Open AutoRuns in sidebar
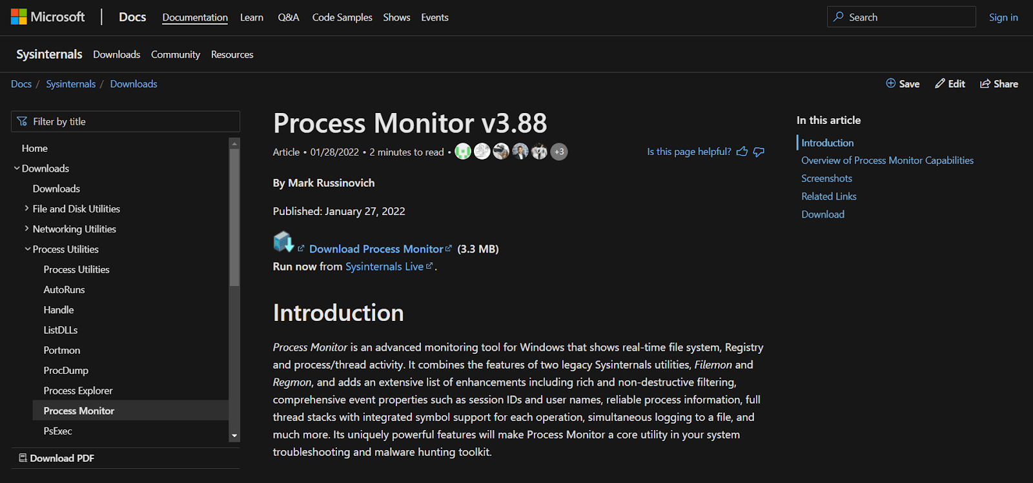Viewport: 1033px width, 483px height. pyautogui.click(x=64, y=289)
